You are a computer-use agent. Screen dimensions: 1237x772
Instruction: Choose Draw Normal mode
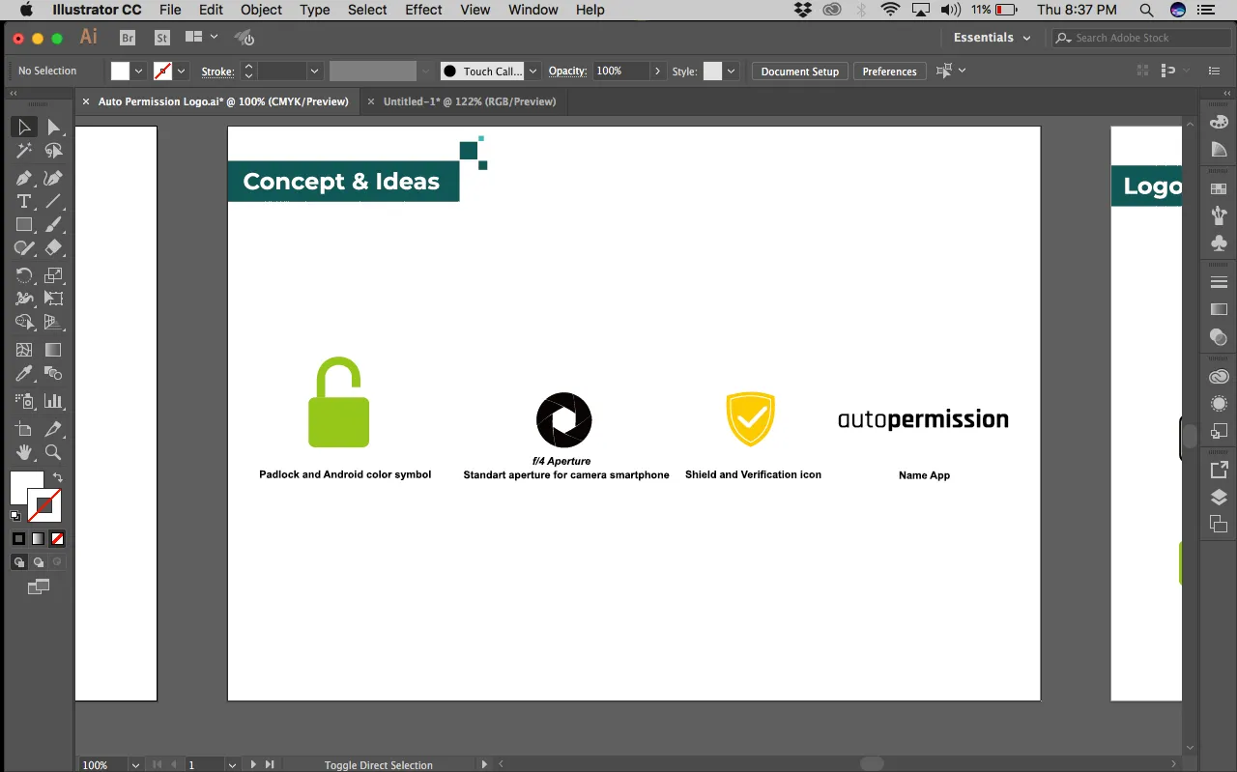point(18,561)
